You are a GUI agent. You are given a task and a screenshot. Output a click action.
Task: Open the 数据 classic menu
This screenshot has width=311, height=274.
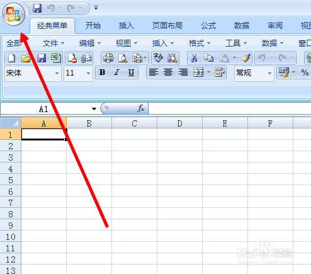pos(273,43)
